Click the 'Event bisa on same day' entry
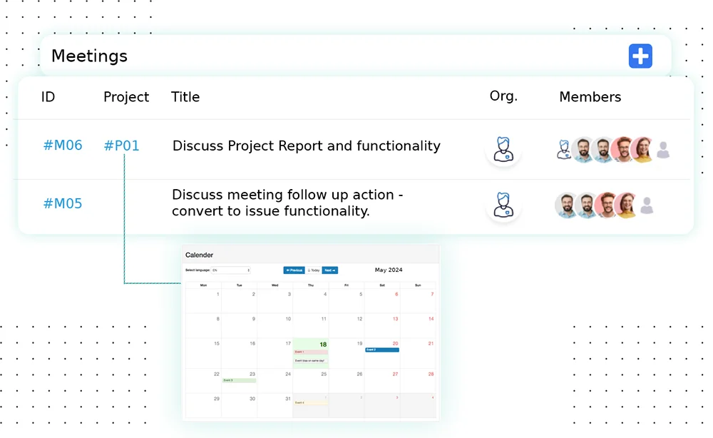This screenshot has width=713, height=438. [310, 360]
